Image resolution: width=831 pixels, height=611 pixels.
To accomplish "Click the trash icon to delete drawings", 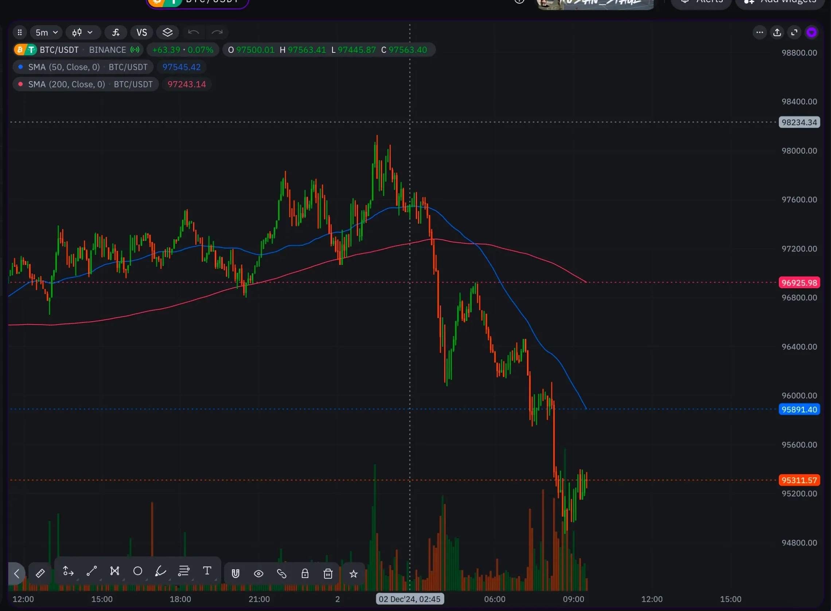I will click(328, 574).
